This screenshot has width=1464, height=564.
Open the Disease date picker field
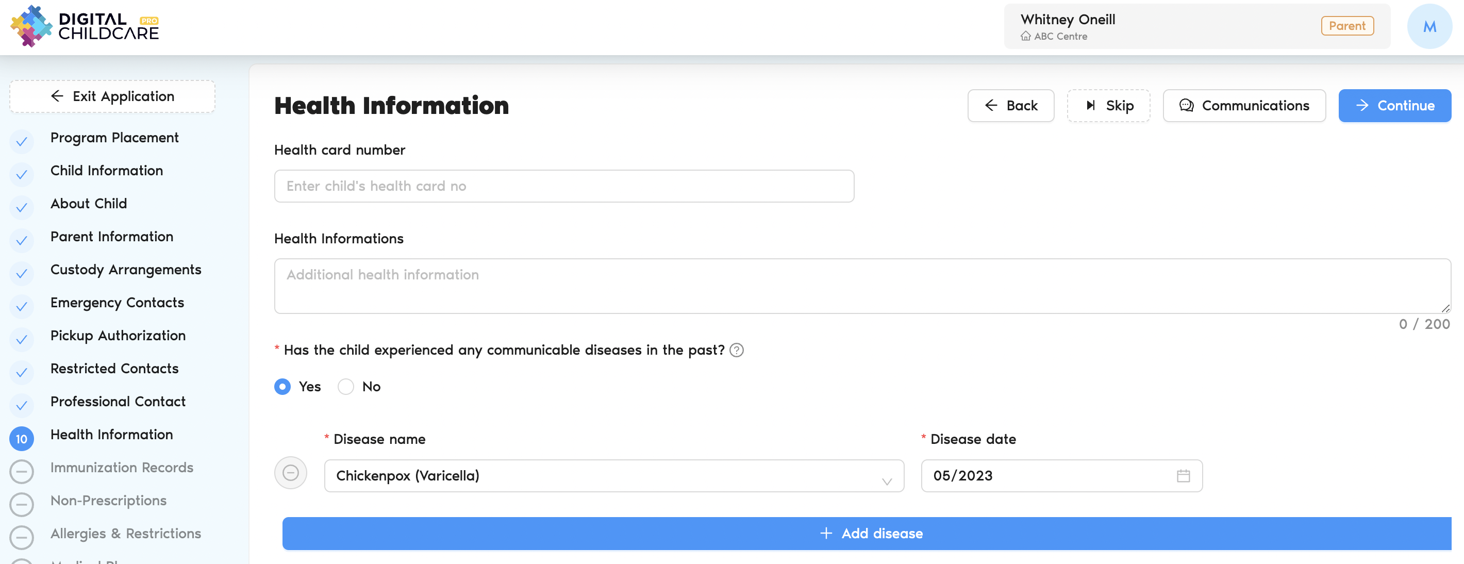pyautogui.click(x=1052, y=476)
